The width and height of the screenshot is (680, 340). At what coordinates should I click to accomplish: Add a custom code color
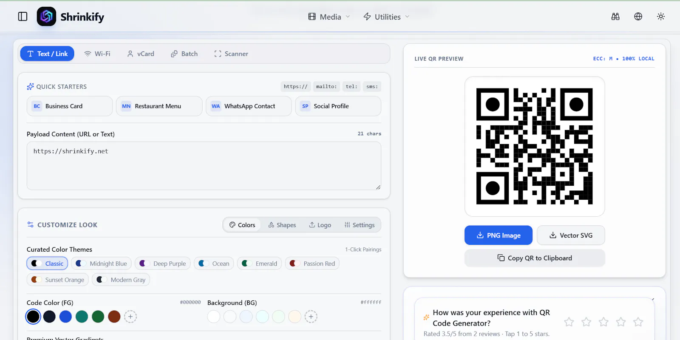coord(130,317)
